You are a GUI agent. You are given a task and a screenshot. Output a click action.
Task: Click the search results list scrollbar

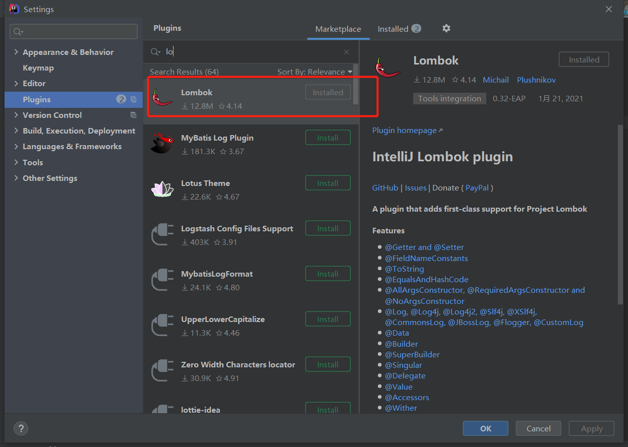click(x=356, y=84)
